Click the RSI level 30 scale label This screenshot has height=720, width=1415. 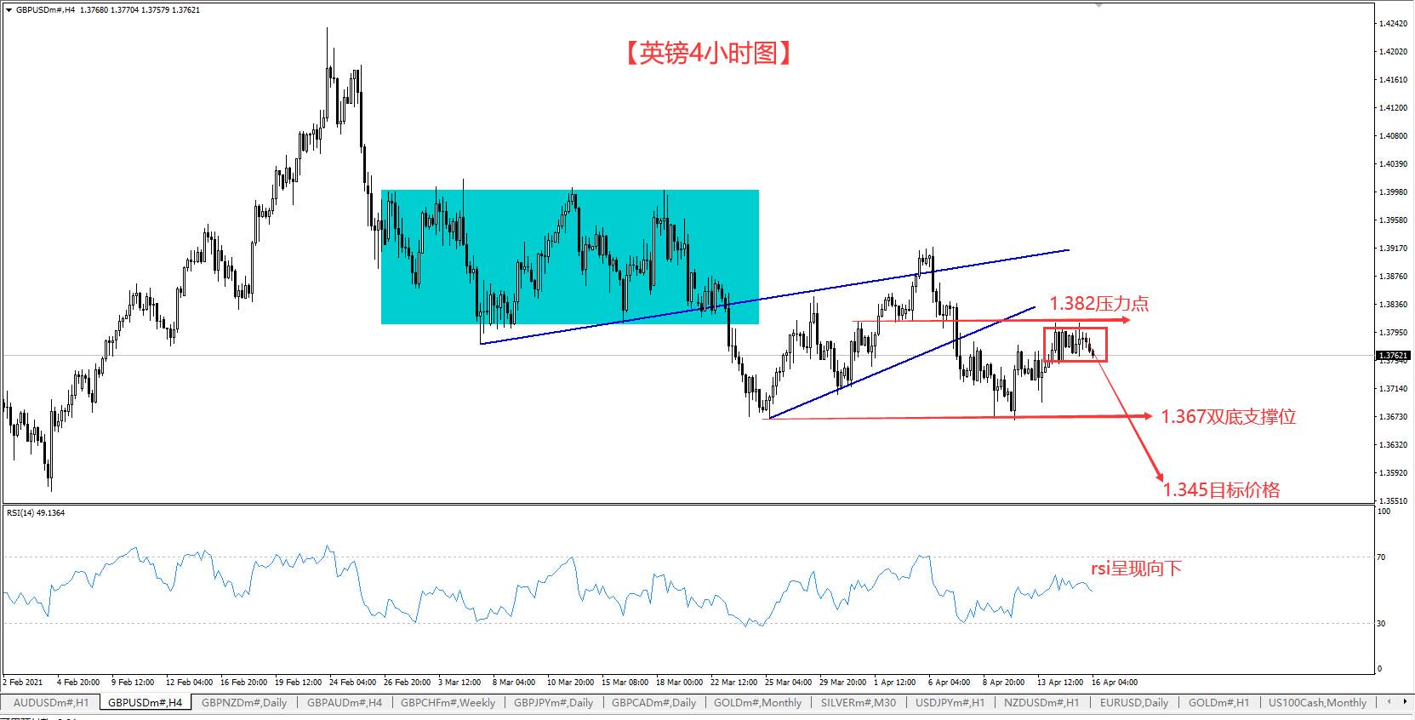1382,624
